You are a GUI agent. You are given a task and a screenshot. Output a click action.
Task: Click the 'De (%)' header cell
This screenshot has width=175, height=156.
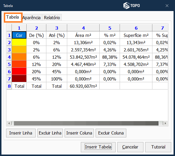click(x=37, y=35)
